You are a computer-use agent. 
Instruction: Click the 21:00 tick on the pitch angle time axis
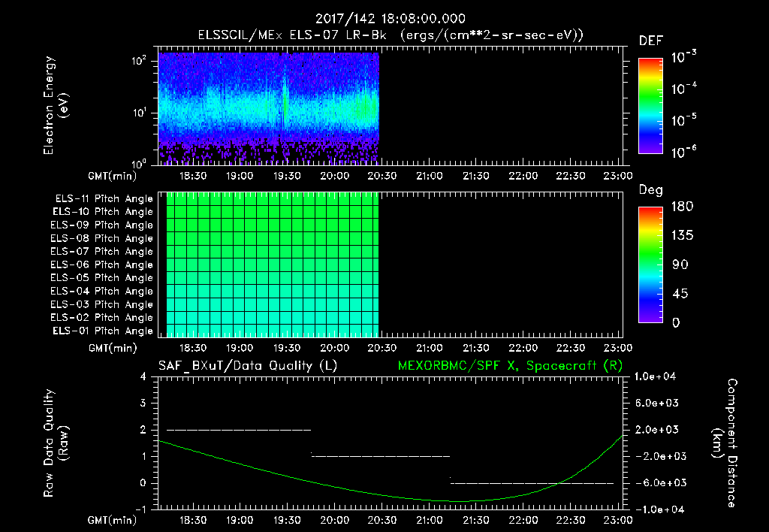(429, 348)
